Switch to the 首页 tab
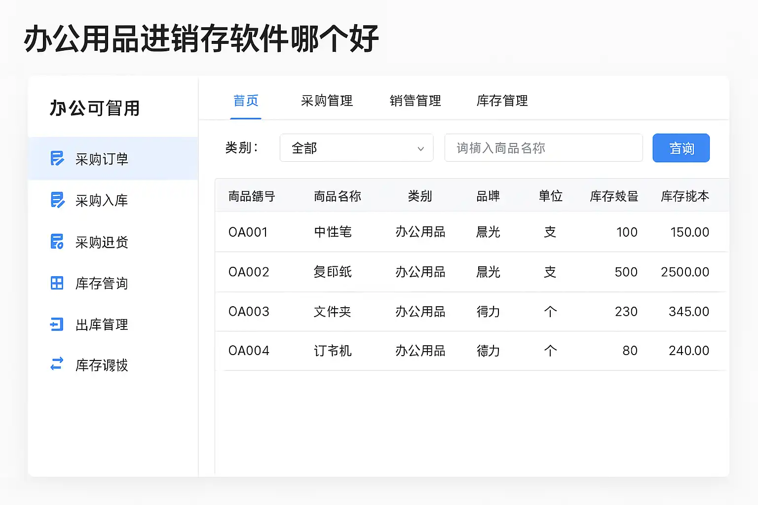758x505 pixels. [x=246, y=101]
